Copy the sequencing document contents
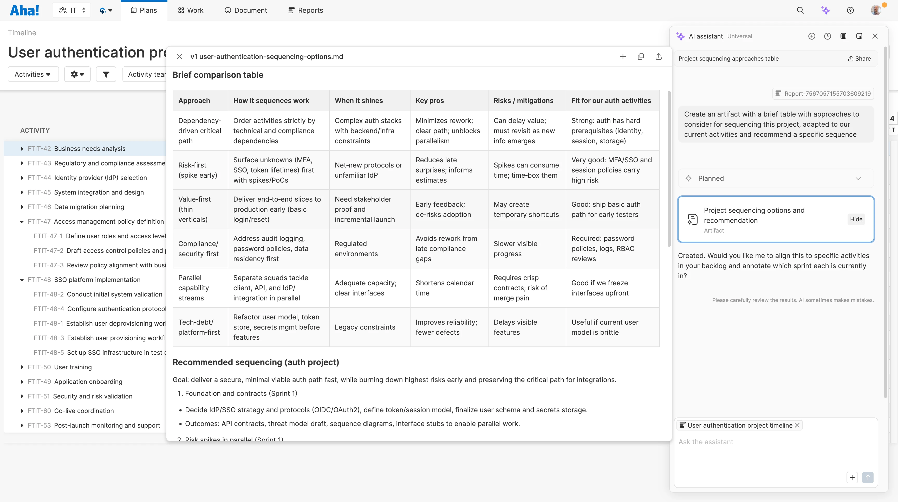This screenshot has height=502, width=898. tap(641, 56)
